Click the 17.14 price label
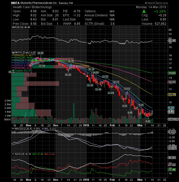The image size is (179, 182). 42,66
